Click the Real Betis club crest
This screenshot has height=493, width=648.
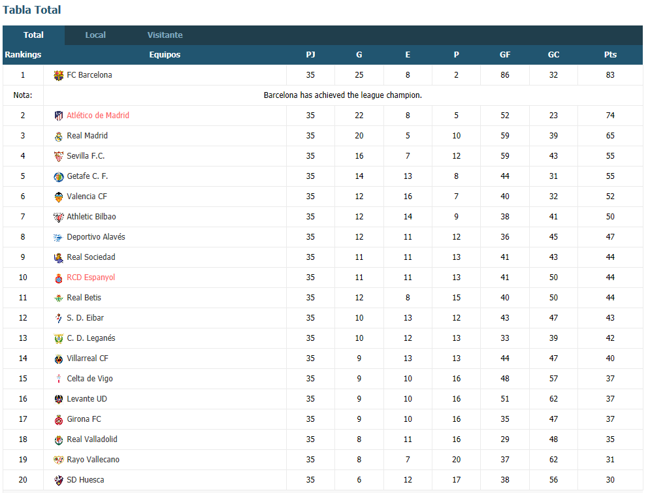pos(59,298)
